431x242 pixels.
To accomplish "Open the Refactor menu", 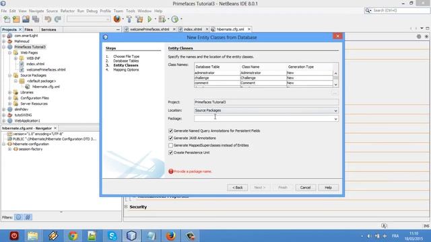I will pyautogui.click(x=67, y=11).
